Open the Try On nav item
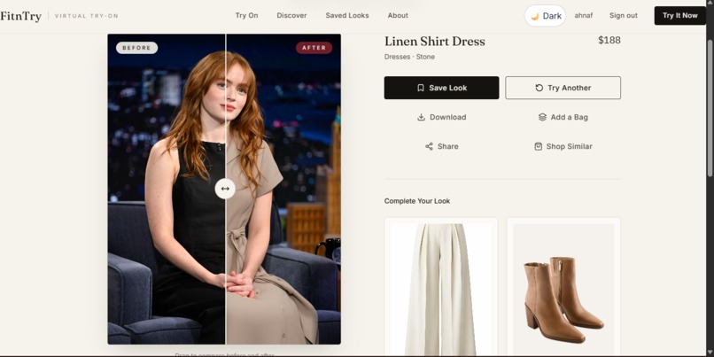This screenshot has width=714, height=357. coord(247,15)
